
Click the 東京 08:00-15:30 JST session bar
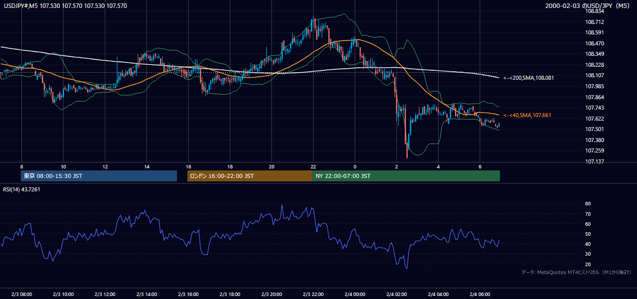[x=99, y=176]
